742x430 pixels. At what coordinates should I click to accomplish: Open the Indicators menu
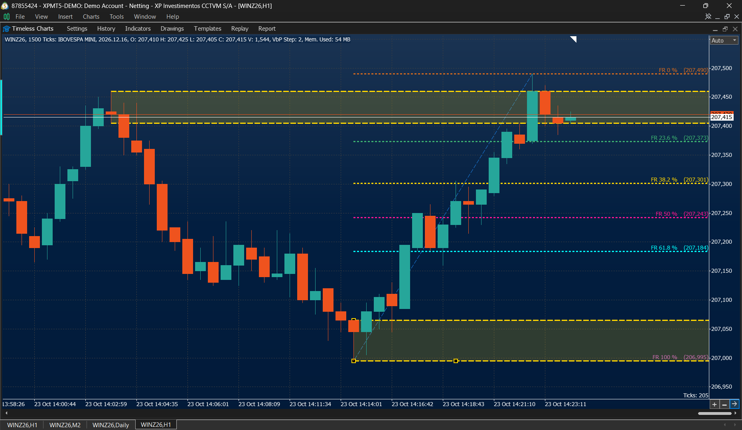coord(138,29)
